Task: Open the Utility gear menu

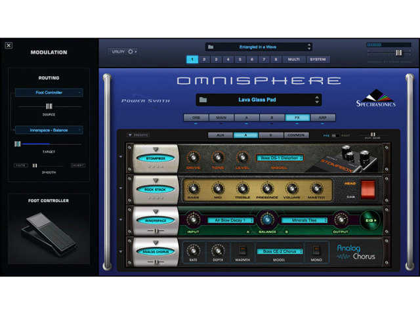Action: [132, 51]
